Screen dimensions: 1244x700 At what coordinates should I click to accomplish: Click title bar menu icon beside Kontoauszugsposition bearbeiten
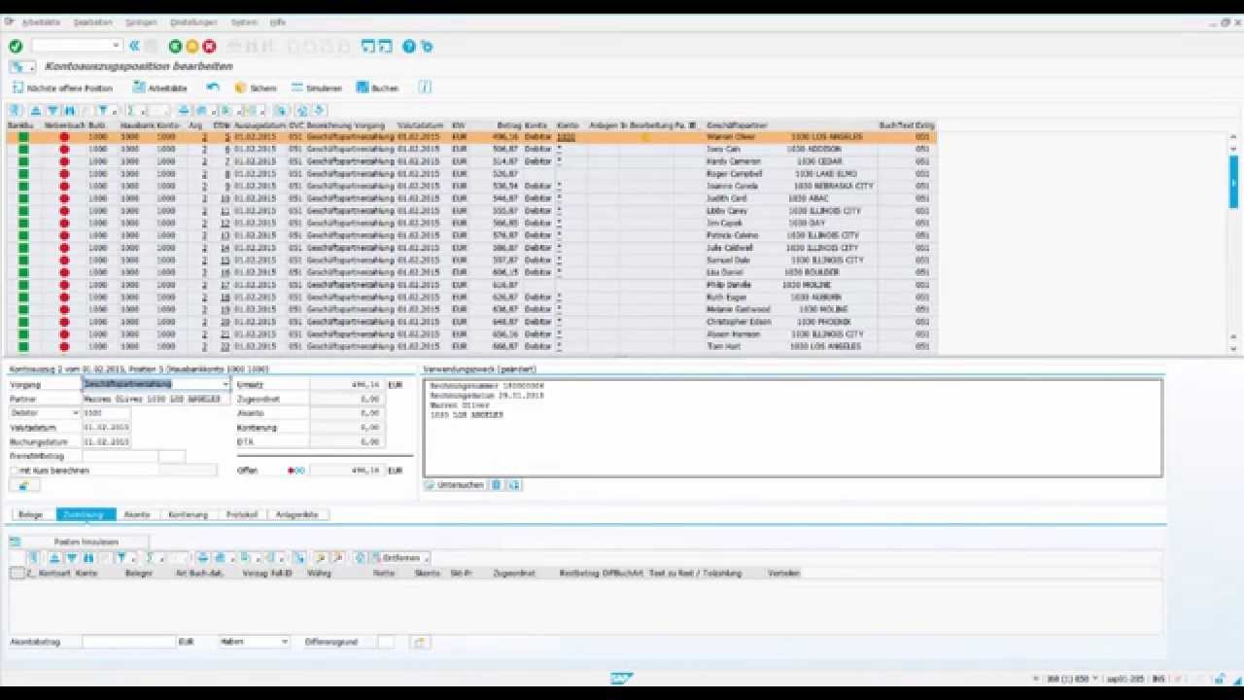click(21, 67)
